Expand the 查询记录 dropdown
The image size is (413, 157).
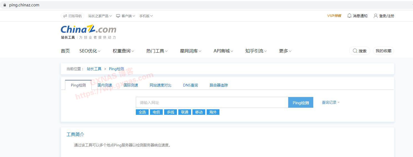point(331,102)
